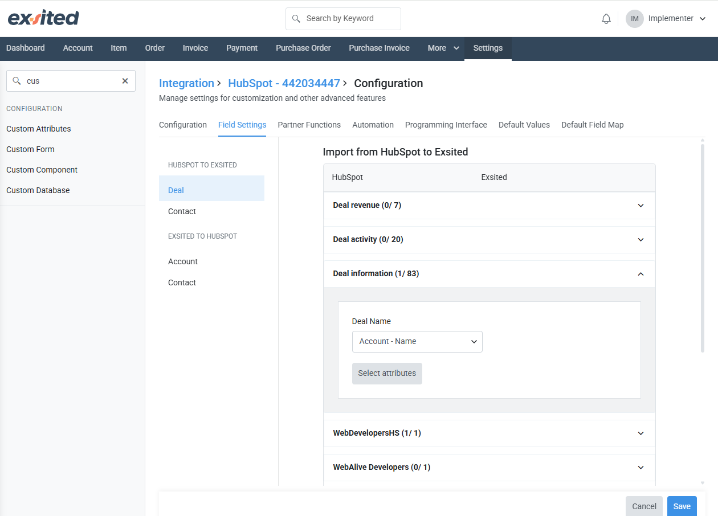Focus the Search by Keyword field
718x516 pixels.
click(x=343, y=19)
